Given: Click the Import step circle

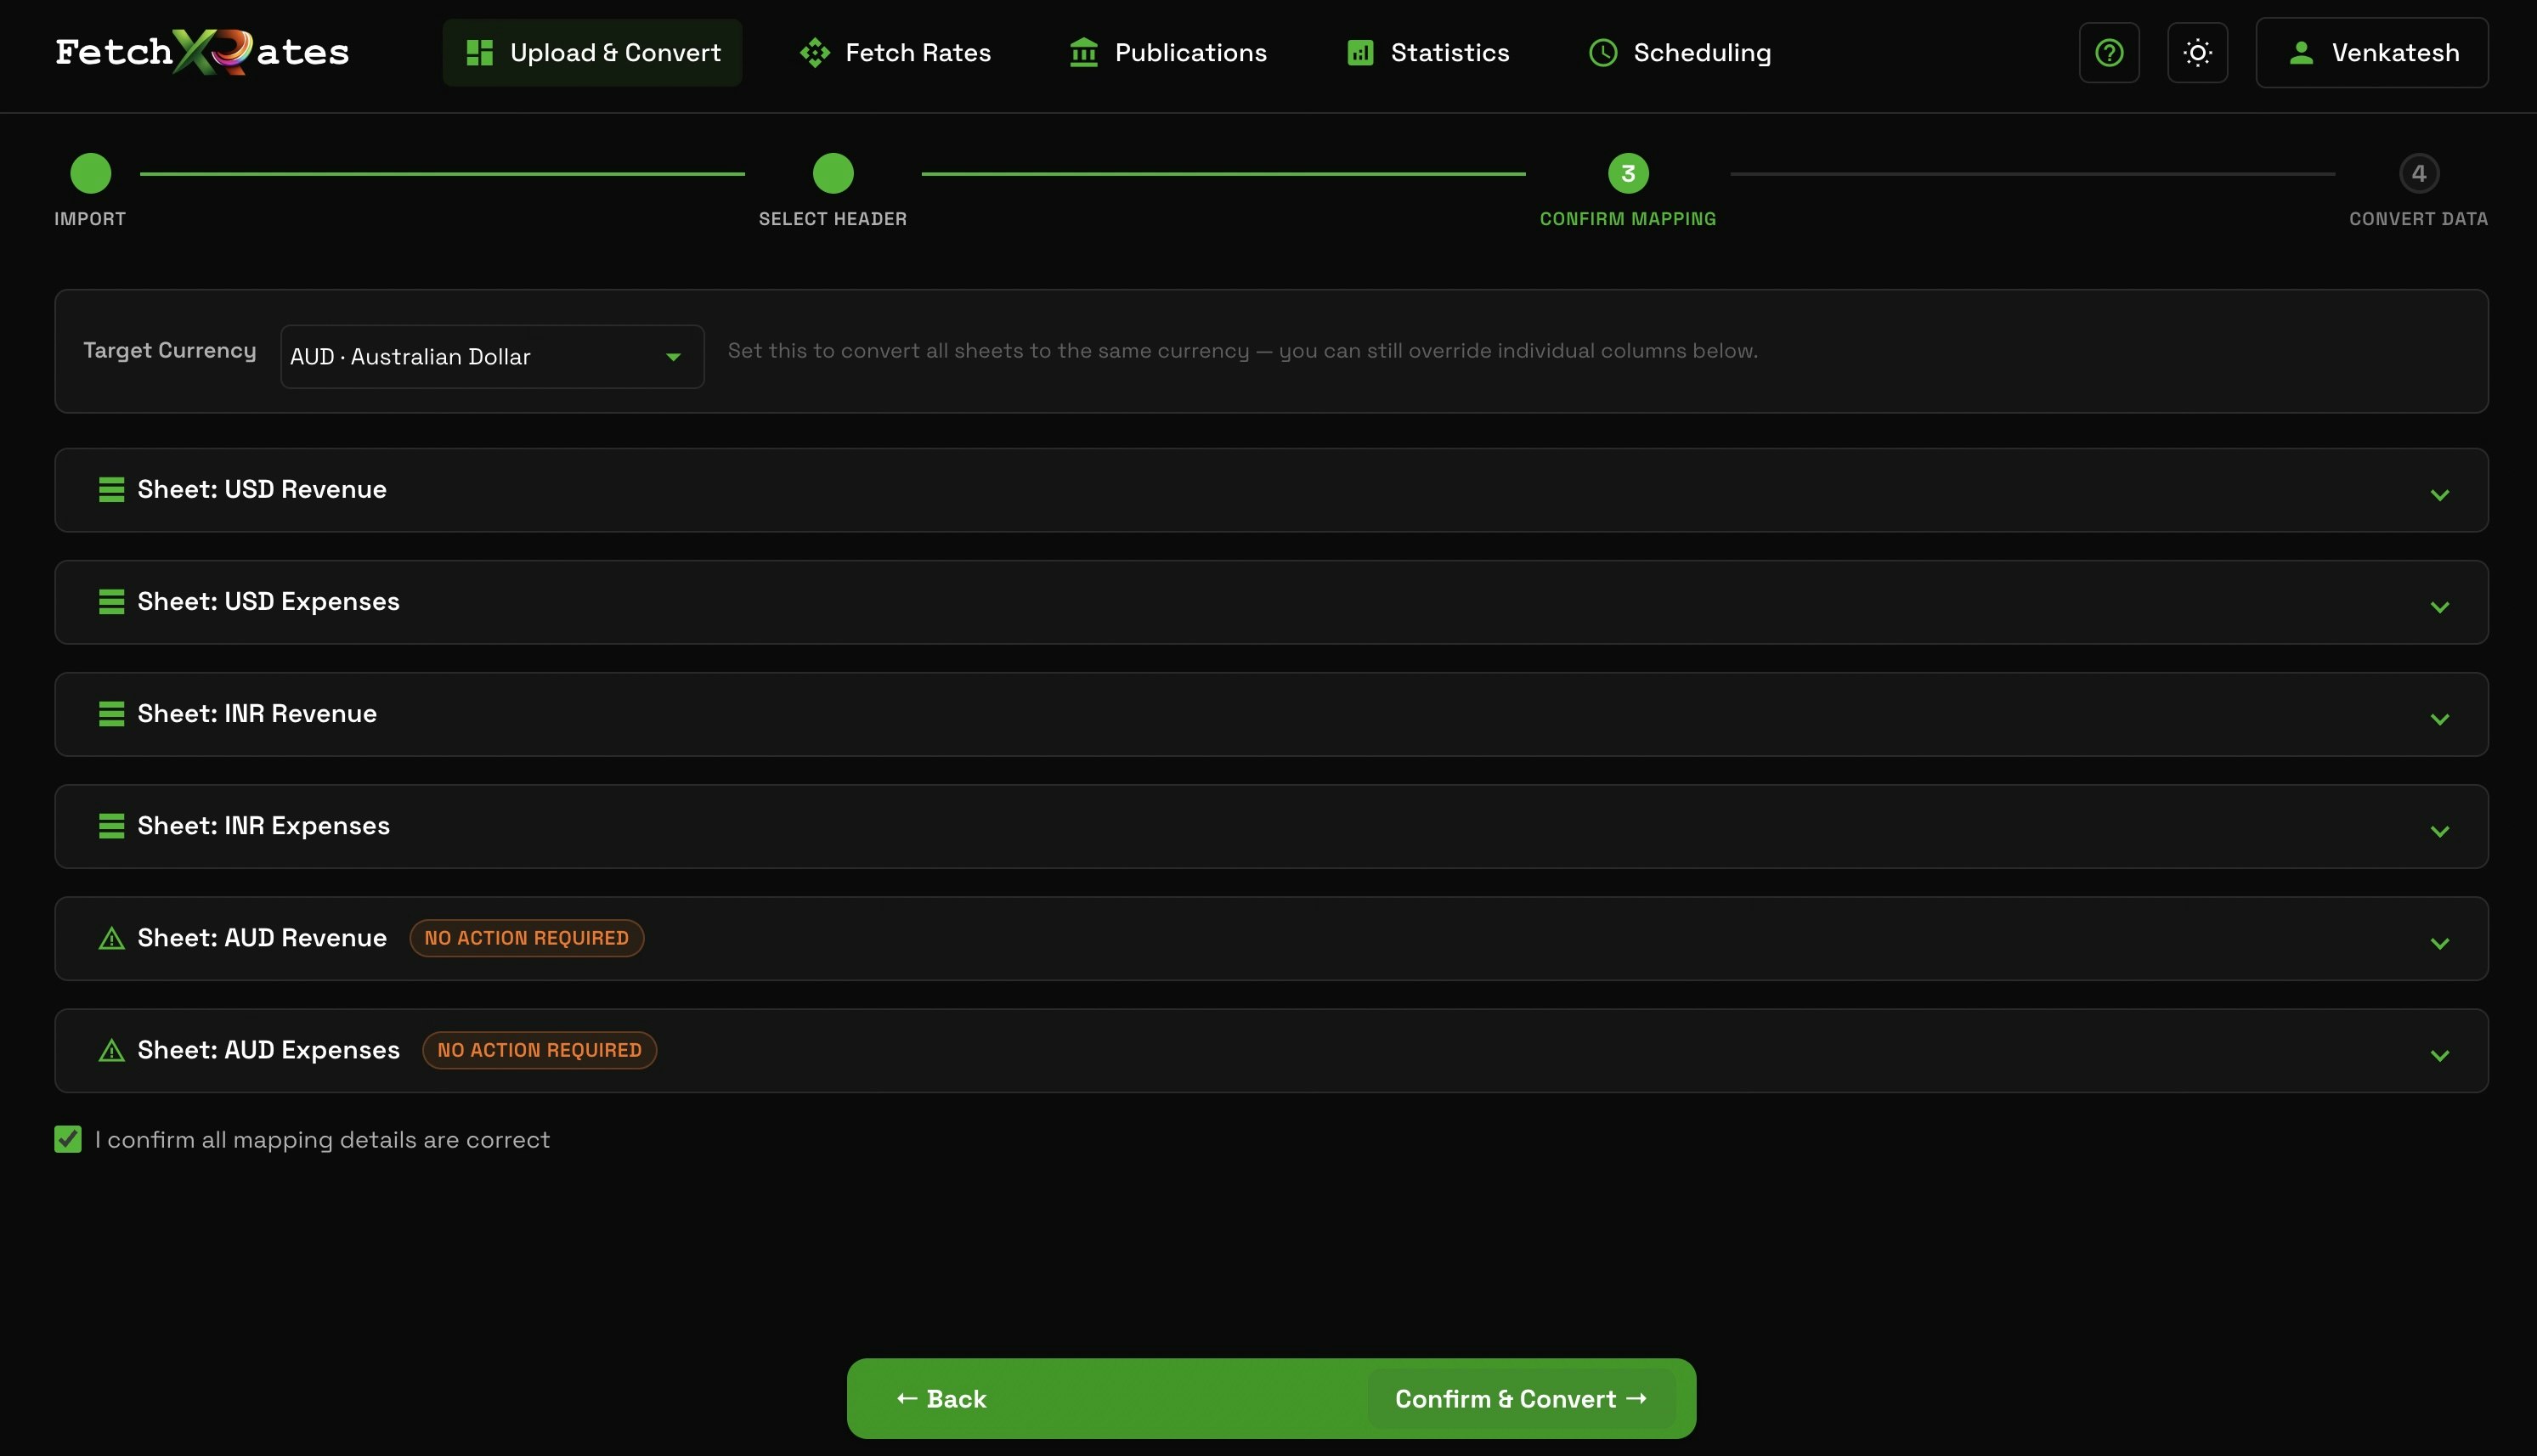Looking at the screenshot, I should pyautogui.click(x=90, y=173).
